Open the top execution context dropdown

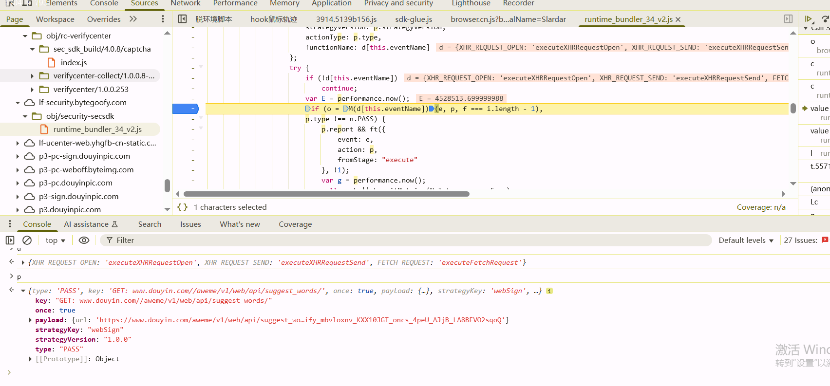tap(56, 240)
